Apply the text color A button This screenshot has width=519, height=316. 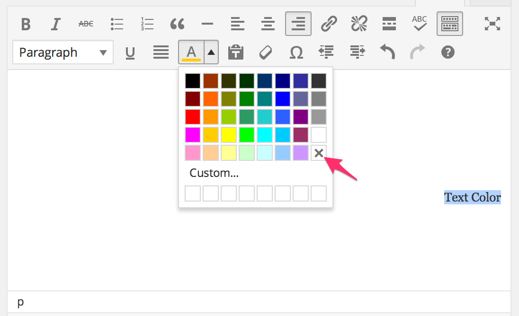click(191, 52)
